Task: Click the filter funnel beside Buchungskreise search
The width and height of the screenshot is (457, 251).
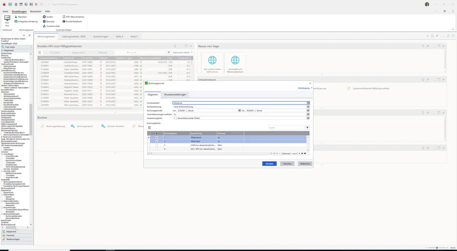Action: 307,128
